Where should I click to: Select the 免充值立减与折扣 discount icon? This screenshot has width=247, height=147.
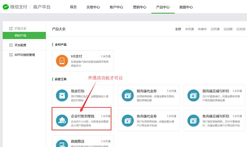pyautogui.click(x=193, y=120)
